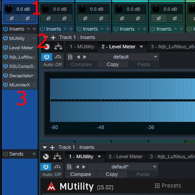Go to next preset in Level Meter window
This screenshot has height=195, width=195.
[x=85, y=57]
